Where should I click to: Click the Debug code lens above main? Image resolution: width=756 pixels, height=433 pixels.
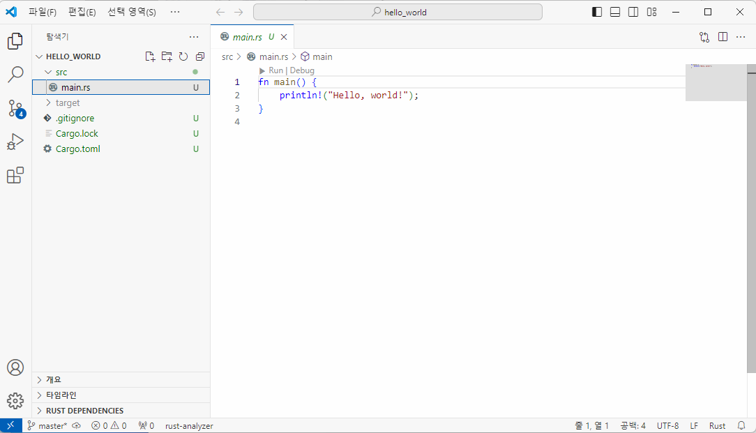pos(302,70)
